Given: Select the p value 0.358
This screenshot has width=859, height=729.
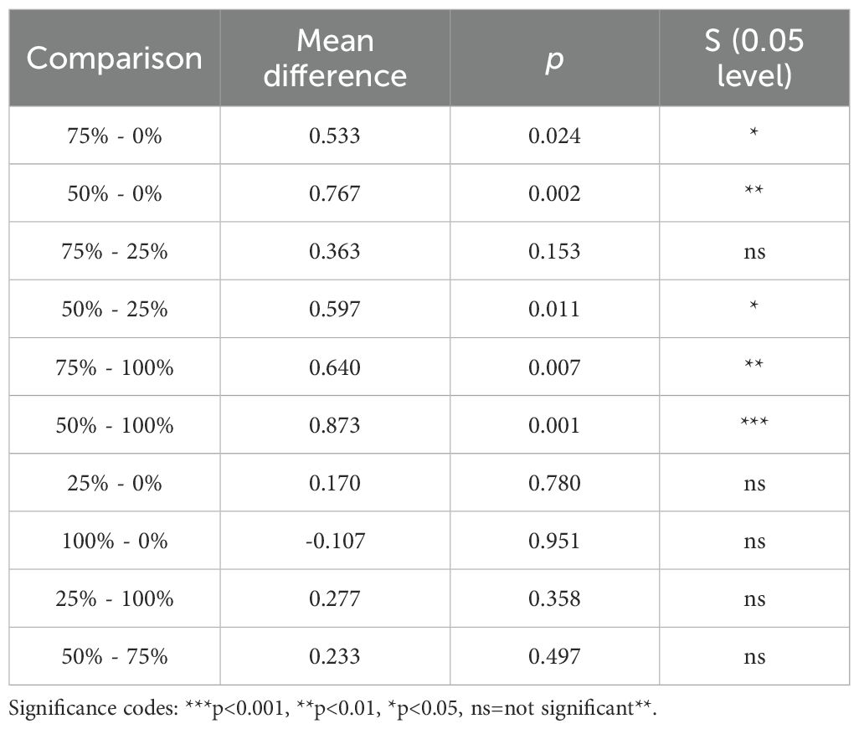Looking at the screenshot, I should tap(554, 598).
